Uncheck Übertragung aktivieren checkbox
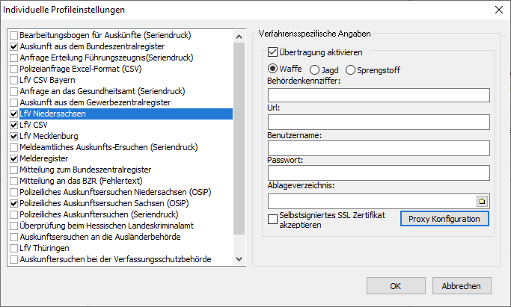The height and width of the screenshot is (307, 511). tap(273, 53)
